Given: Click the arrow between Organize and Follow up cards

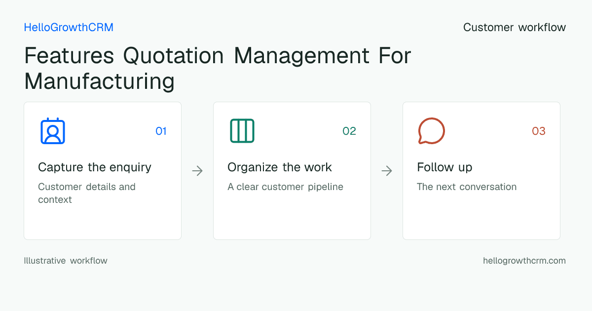Looking at the screenshot, I should click(x=387, y=171).
